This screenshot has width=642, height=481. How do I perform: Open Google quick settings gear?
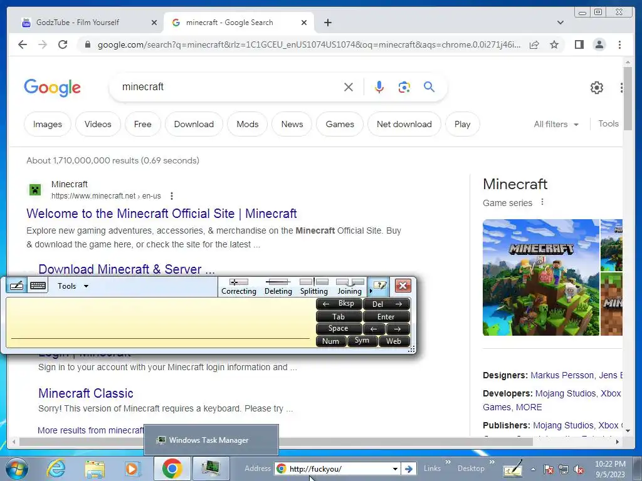point(597,88)
